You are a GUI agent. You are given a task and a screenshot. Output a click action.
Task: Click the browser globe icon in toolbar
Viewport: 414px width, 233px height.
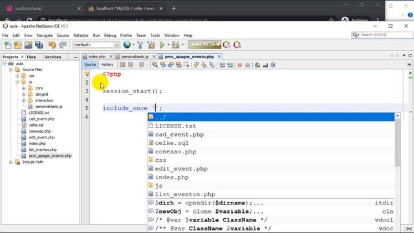point(127,45)
